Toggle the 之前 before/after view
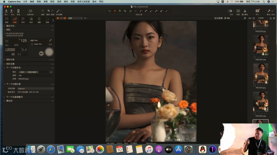This screenshot has width=277, height=155. [230, 11]
